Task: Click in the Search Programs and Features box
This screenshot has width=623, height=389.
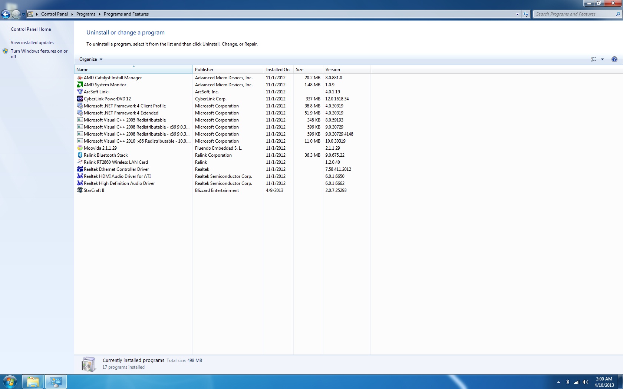Action: 574,14
